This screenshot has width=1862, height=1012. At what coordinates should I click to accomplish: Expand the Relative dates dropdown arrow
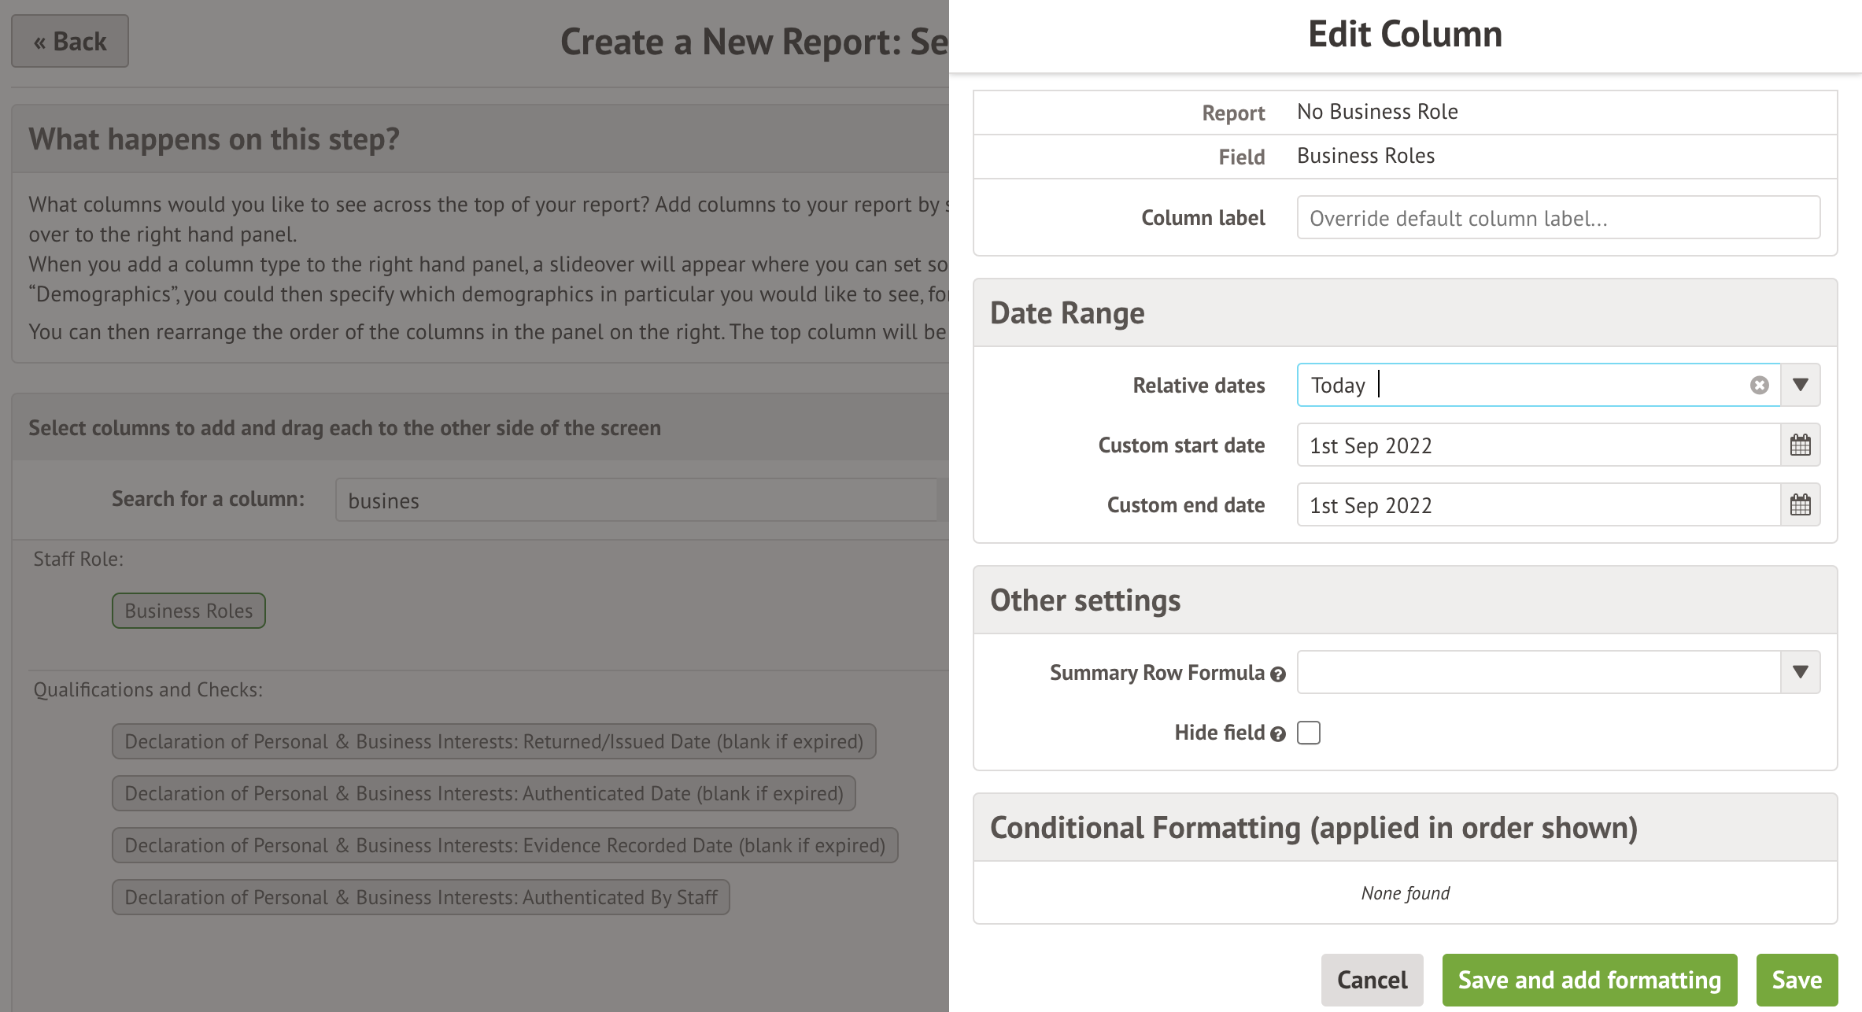point(1800,386)
